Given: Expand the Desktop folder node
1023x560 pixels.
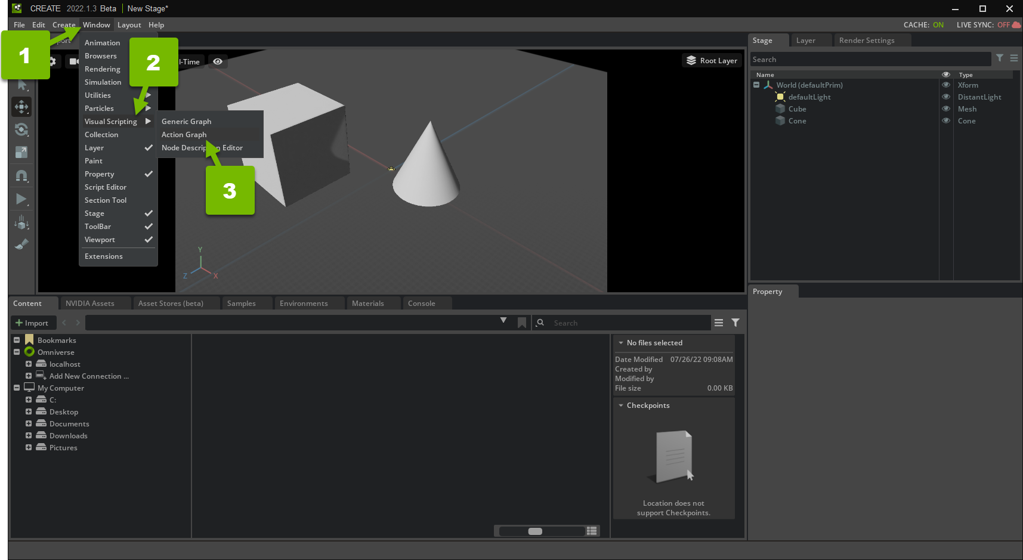Looking at the screenshot, I should pos(29,412).
